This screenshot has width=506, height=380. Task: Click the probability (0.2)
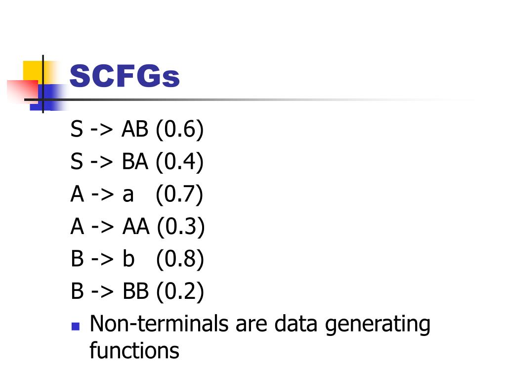(x=180, y=291)
